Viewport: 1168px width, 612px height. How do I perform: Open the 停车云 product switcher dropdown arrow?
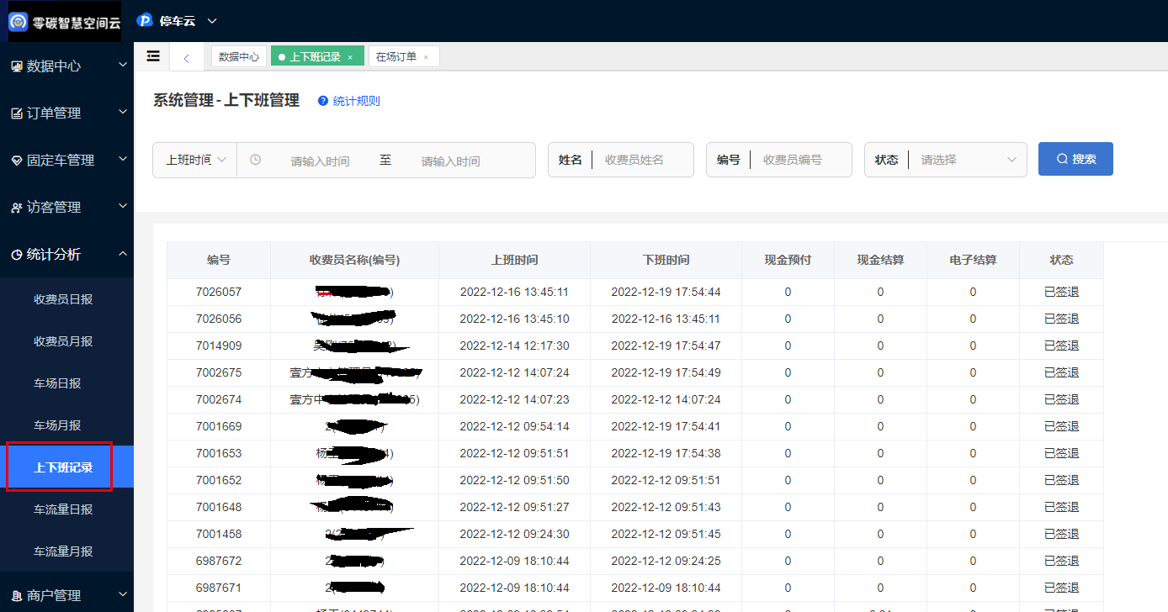[211, 21]
